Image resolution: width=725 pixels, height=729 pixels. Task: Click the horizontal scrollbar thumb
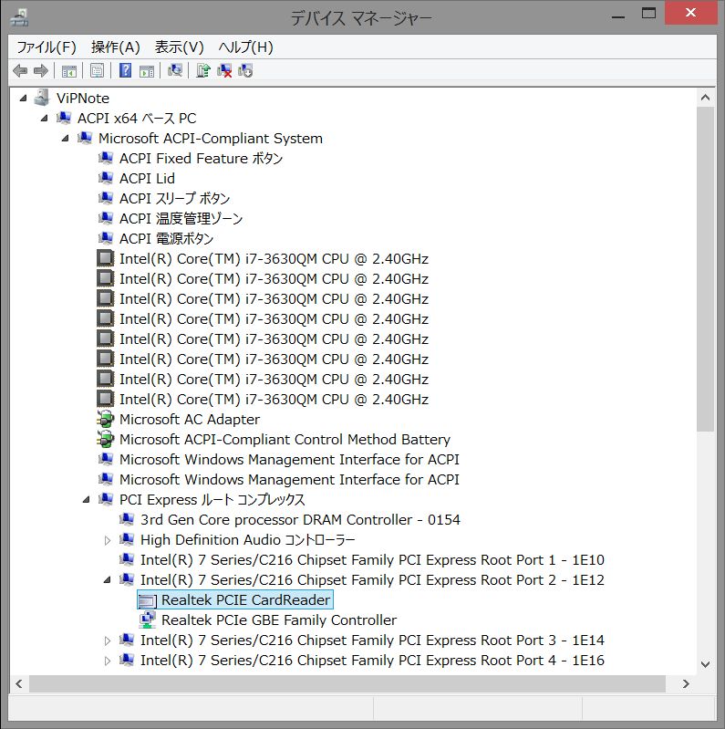(347, 683)
